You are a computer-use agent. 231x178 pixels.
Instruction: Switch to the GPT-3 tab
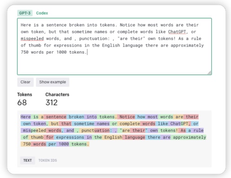point(25,13)
